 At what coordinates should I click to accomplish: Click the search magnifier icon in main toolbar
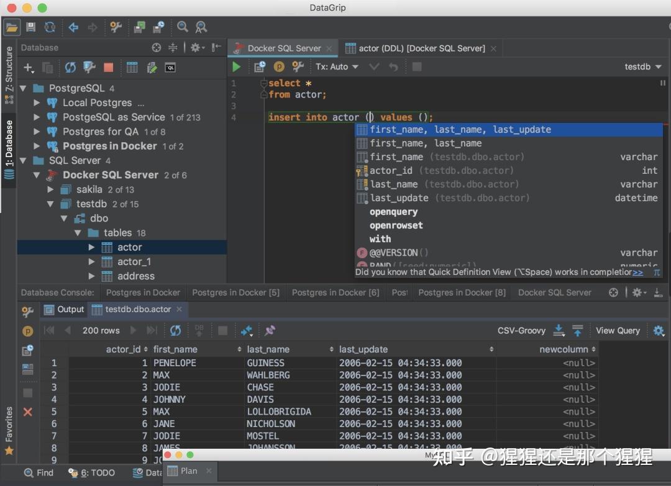coord(183,27)
